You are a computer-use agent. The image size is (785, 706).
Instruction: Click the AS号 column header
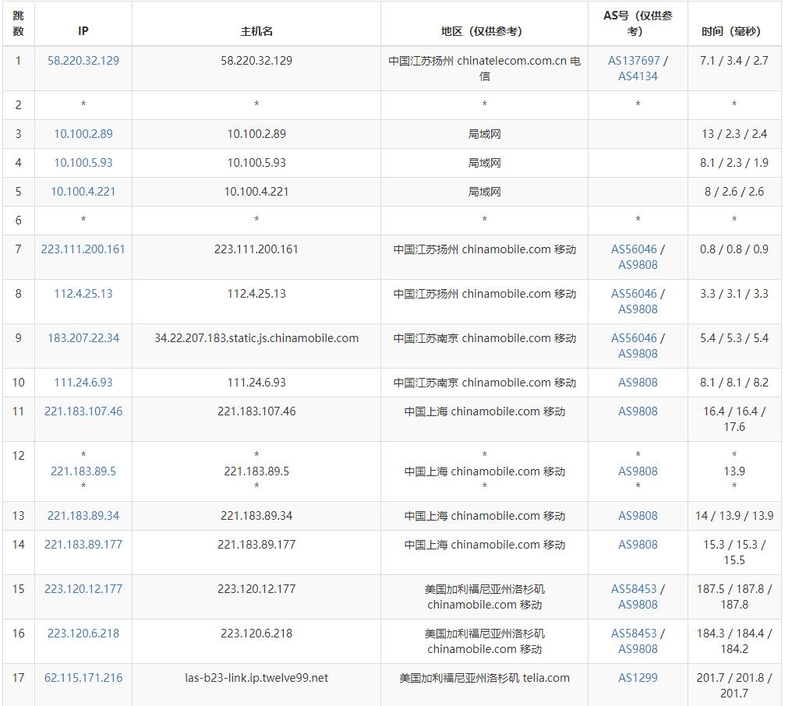click(x=638, y=23)
